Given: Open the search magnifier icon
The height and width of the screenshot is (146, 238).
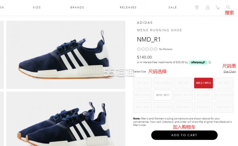Looking at the screenshot, I should tap(228, 7).
